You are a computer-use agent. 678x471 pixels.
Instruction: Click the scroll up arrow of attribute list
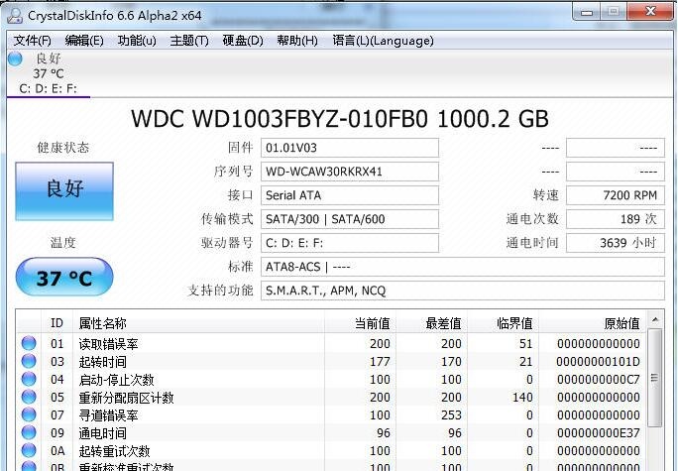[x=654, y=320]
